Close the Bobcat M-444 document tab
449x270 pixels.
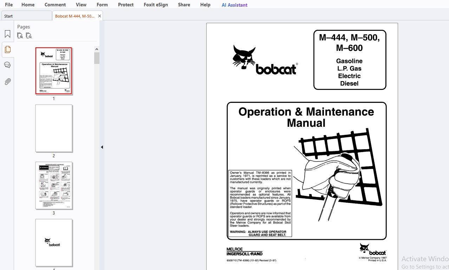tap(99, 16)
